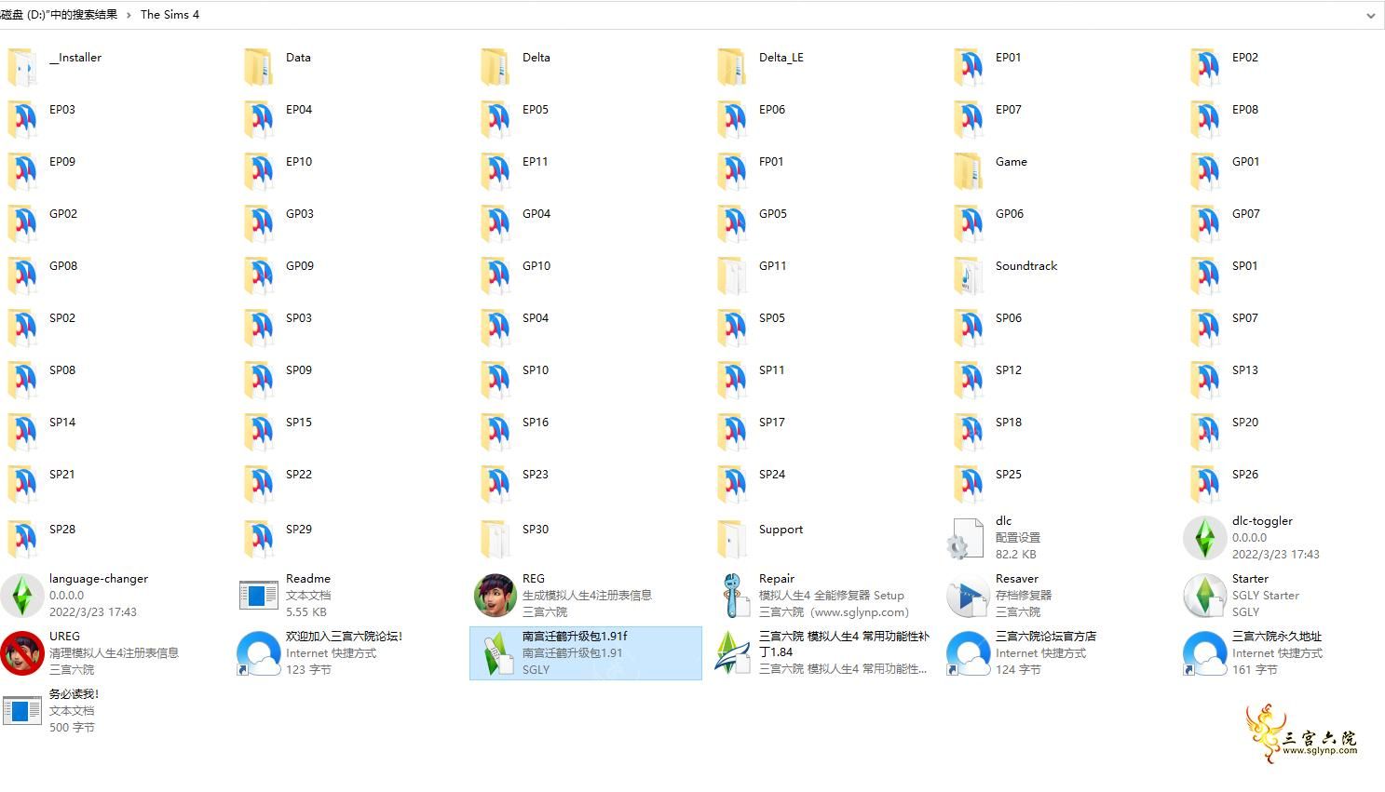Click the GP04 folder label

tap(536, 214)
